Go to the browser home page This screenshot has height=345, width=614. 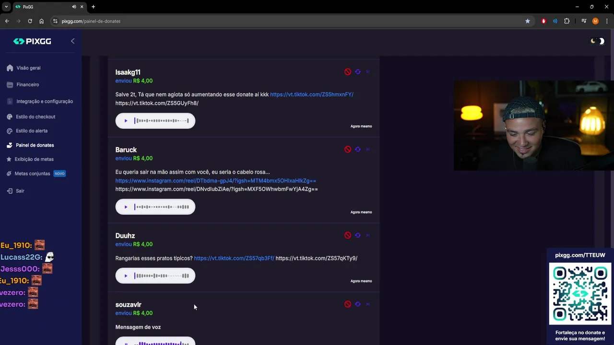pos(42,21)
